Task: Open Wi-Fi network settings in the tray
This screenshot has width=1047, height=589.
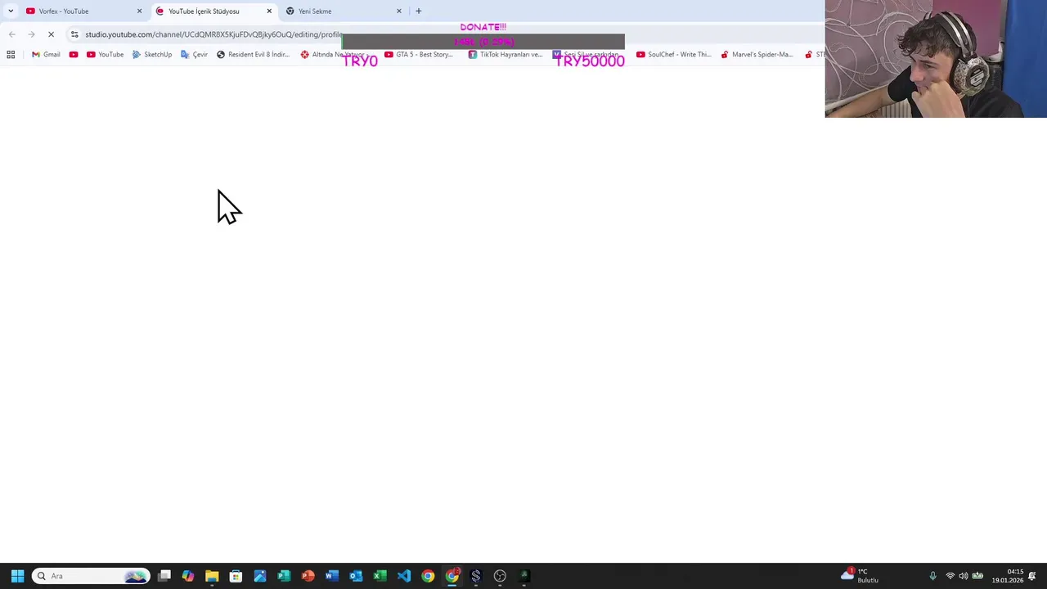Action: (x=950, y=576)
